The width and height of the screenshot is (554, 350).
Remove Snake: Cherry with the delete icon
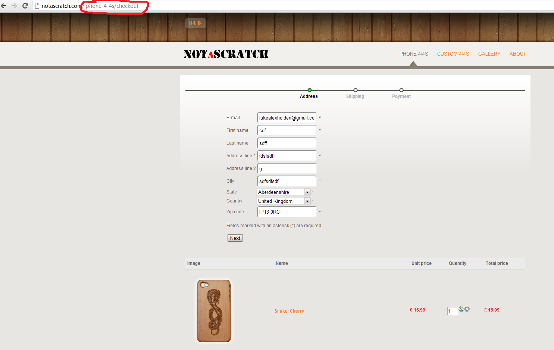pyautogui.click(x=467, y=309)
